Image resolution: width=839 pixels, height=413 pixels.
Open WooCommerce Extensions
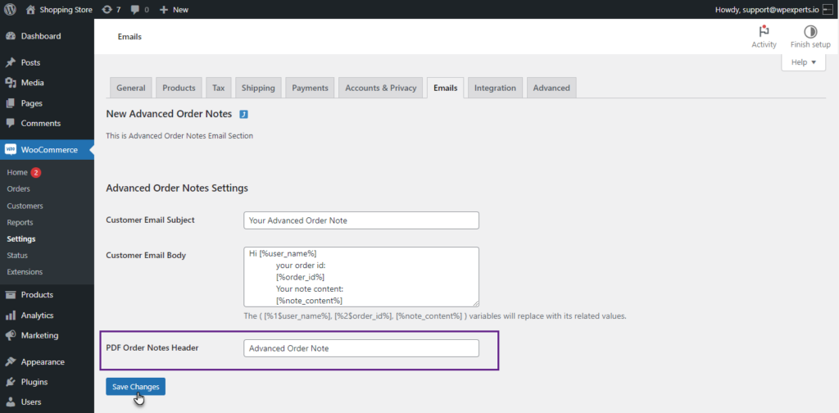tap(25, 272)
